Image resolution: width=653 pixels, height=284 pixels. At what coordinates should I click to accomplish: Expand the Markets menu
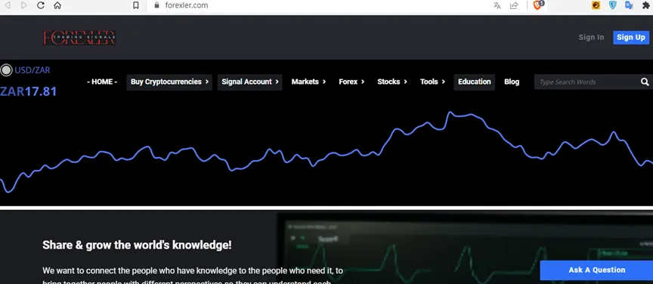pos(308,82)
